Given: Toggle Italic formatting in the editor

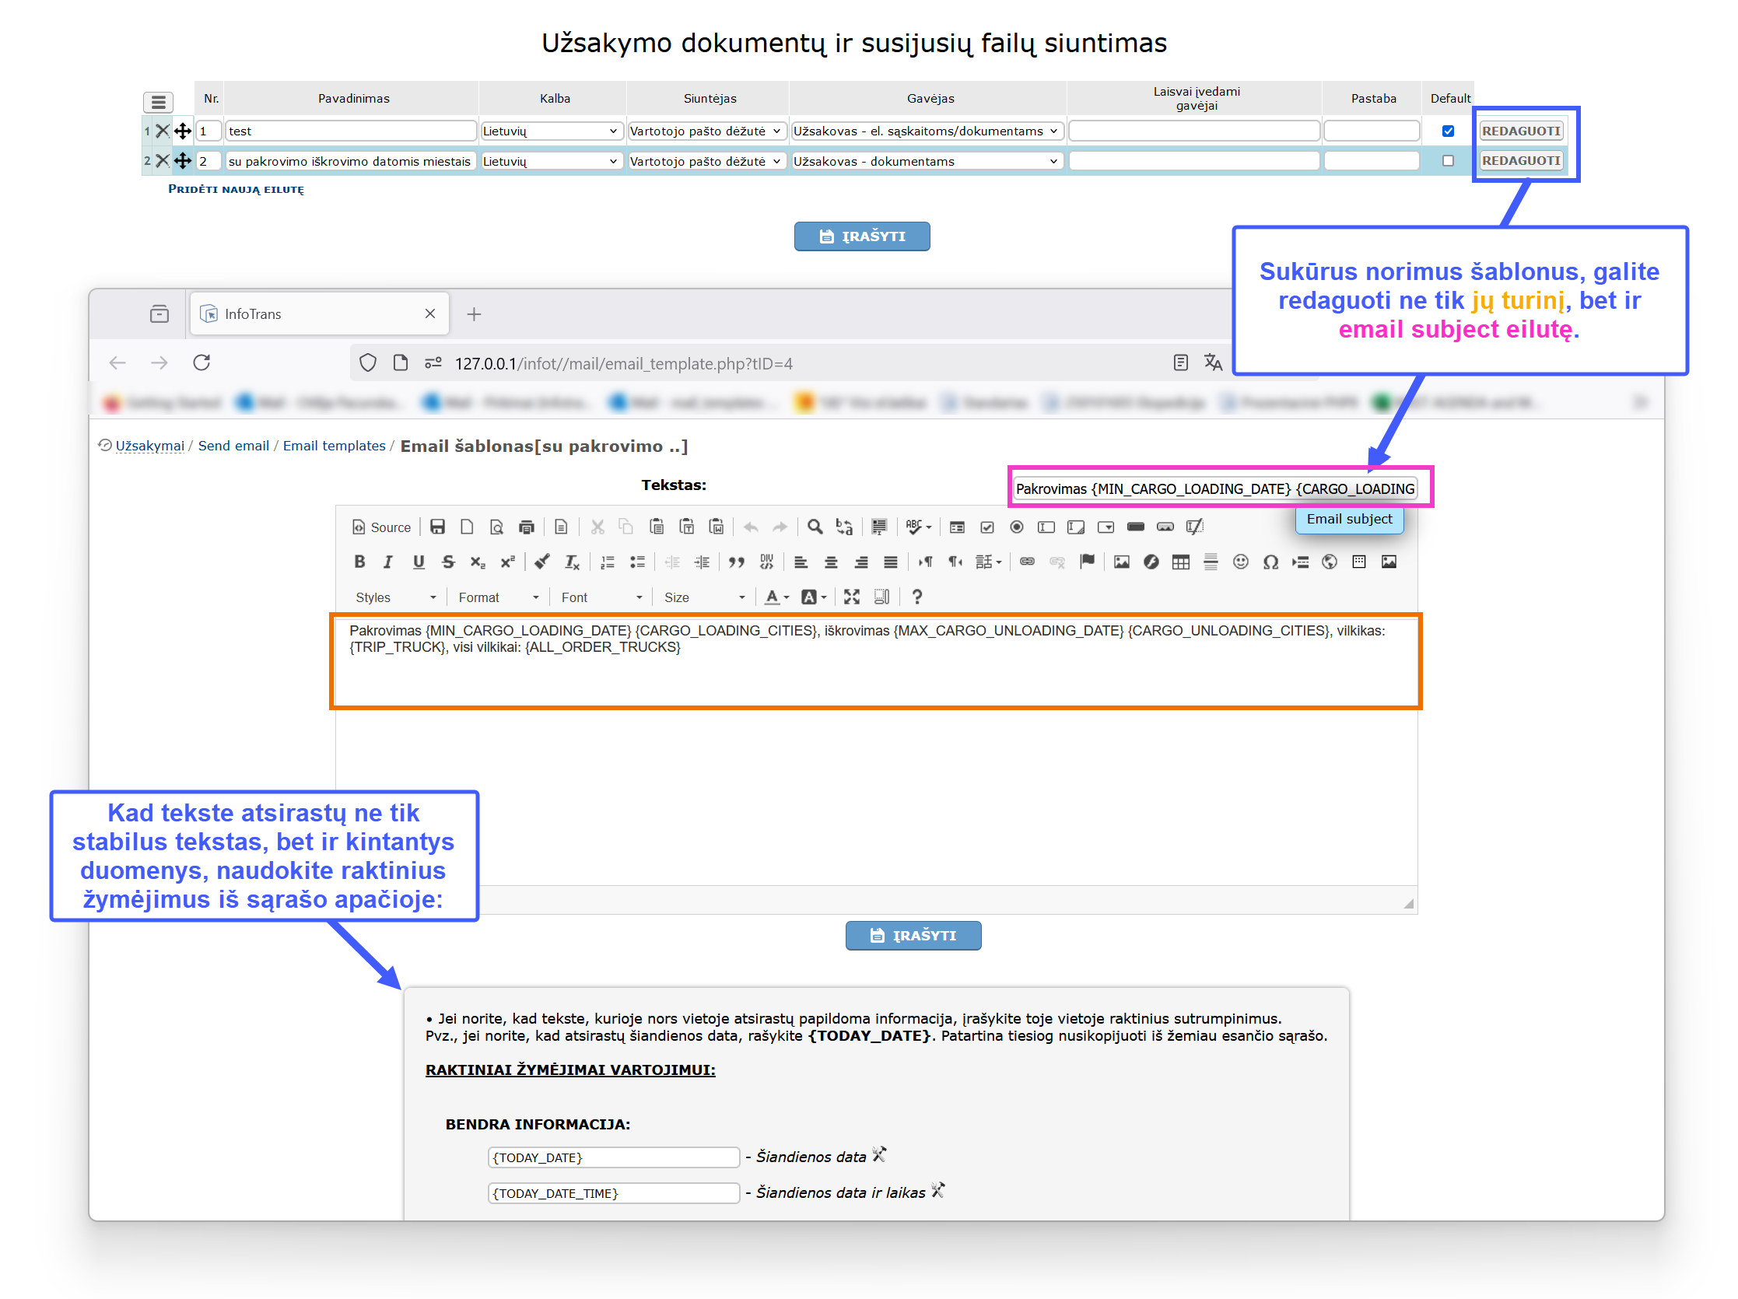Looking at the screenshot, I should coord(388,562).
